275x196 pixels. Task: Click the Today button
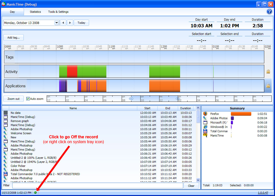click(x=81, y=23)
